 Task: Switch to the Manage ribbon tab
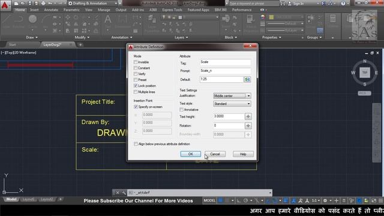coord(104,10)
